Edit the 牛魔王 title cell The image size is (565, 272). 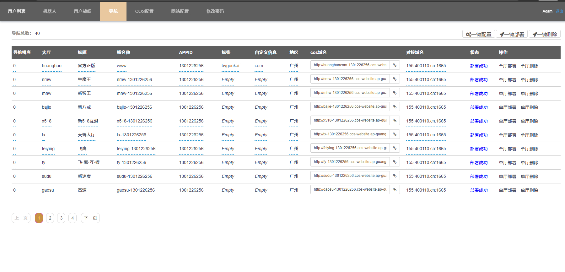point(84,80)
